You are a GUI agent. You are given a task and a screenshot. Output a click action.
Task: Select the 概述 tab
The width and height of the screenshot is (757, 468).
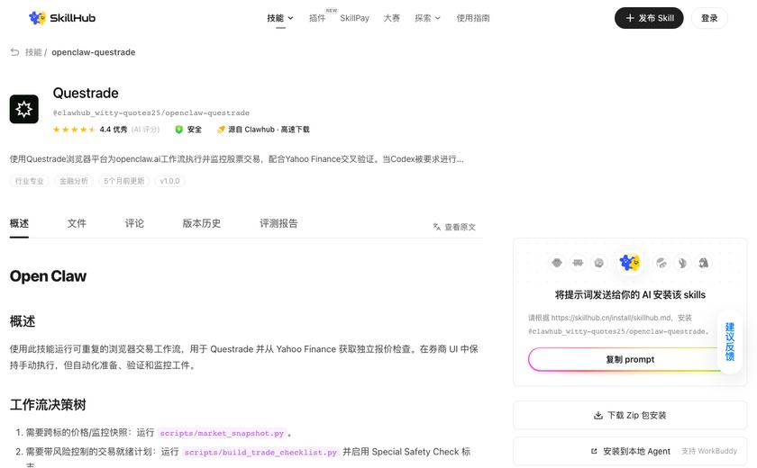tap(19, 223)
